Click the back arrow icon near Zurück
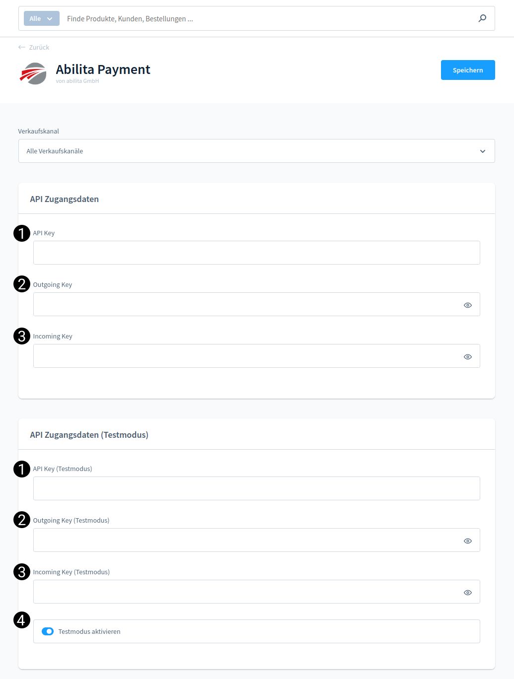Image resolution: width=514 pixels, height=679 pixels. click(21, 47)
